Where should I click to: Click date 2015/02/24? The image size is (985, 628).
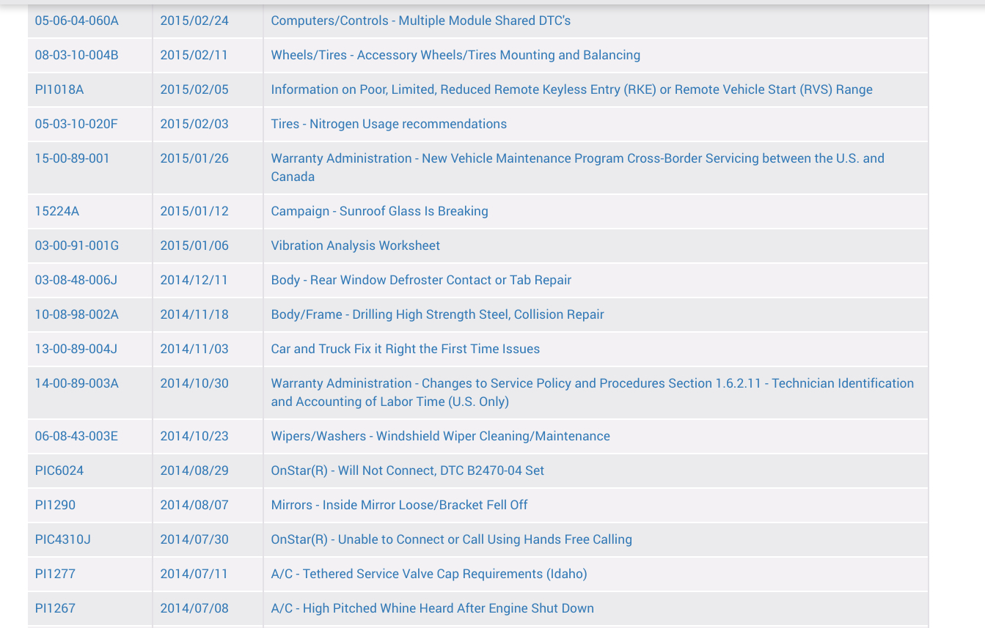point(194,21)
